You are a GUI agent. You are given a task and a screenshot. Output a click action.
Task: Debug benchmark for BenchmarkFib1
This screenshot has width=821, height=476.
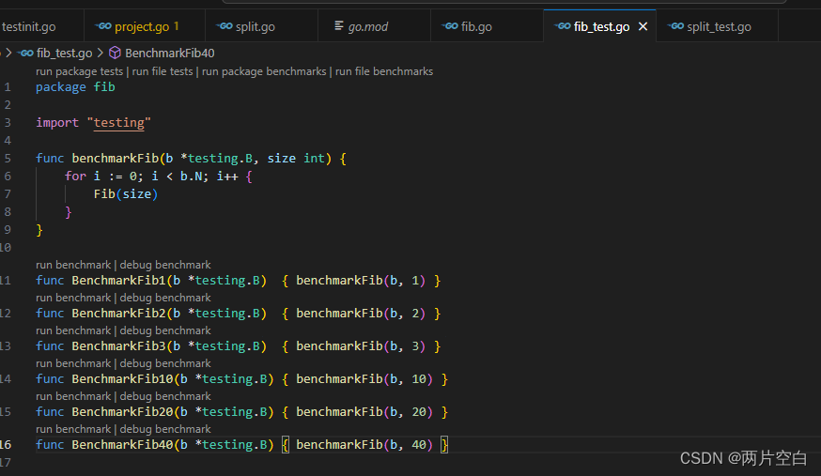(165, 265)
